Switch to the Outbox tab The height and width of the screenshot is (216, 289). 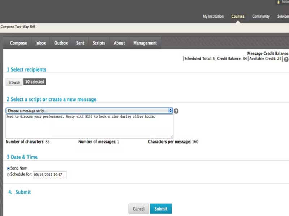(x=61, y=43)
